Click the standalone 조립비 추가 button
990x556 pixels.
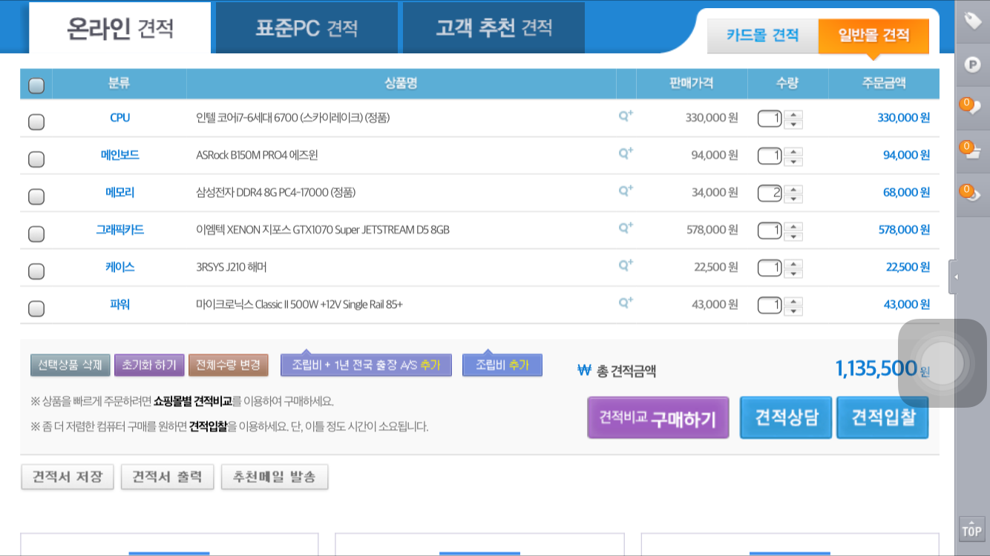point(502,365)
